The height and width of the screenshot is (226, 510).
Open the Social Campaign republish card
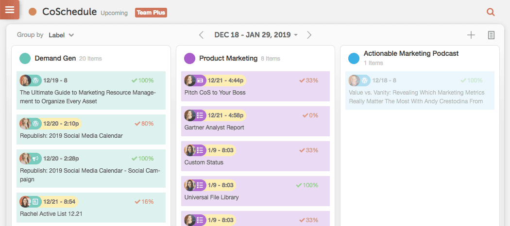click(x=91, y=168)
